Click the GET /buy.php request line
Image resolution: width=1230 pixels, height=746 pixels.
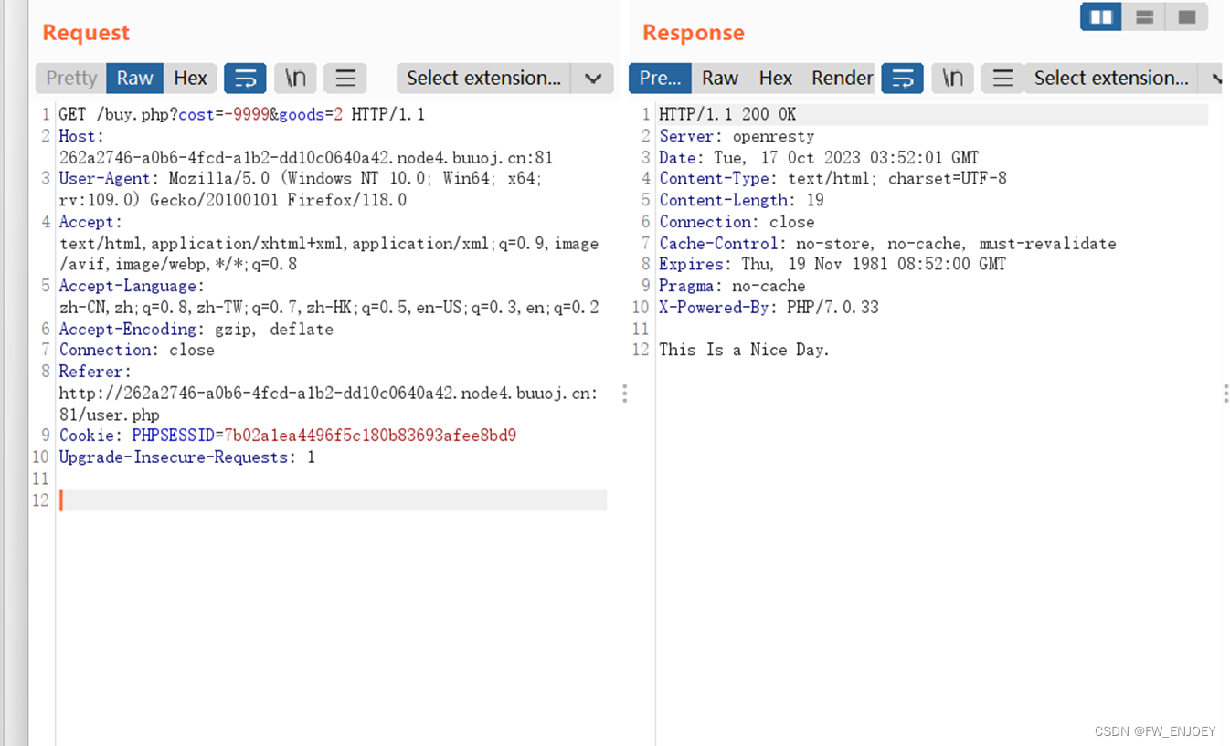(x=242, y=114)
